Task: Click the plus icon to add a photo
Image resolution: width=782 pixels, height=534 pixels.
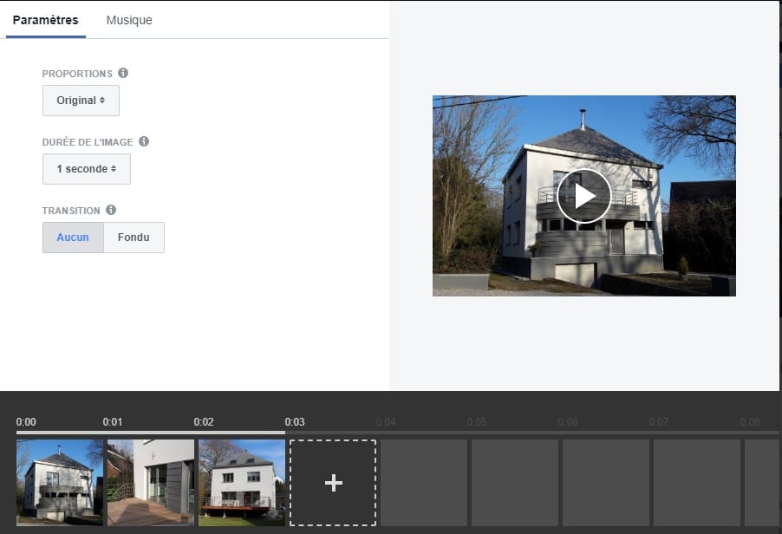Action: [x=333, y=483]
